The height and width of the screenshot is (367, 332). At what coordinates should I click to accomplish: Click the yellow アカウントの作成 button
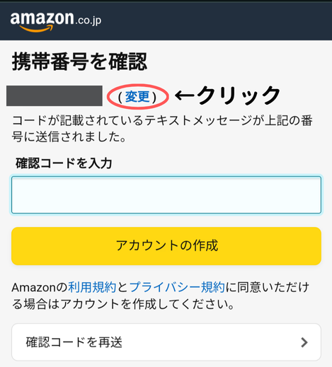[166, 246]
